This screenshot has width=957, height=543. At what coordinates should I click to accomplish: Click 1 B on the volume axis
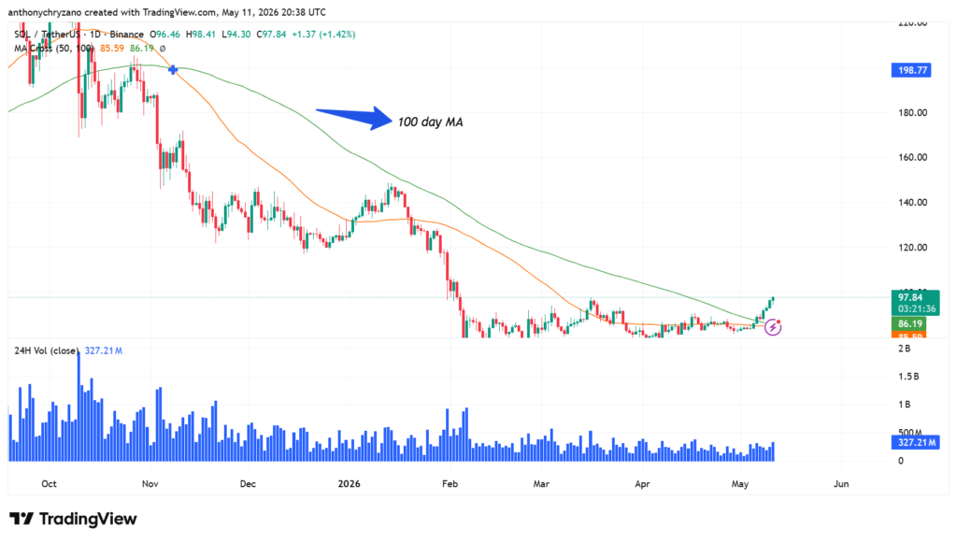[x=904, y=405]
